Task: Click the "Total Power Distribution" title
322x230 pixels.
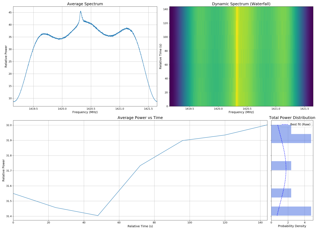Action: (292, 117)
